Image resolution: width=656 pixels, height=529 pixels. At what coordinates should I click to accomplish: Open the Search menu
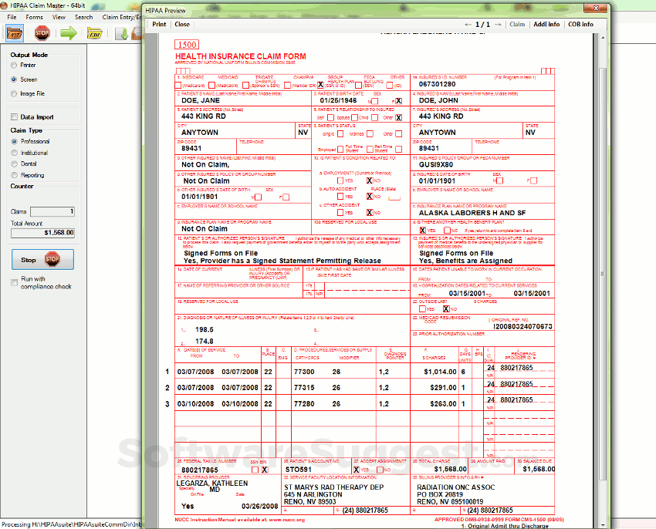[83, 17]
